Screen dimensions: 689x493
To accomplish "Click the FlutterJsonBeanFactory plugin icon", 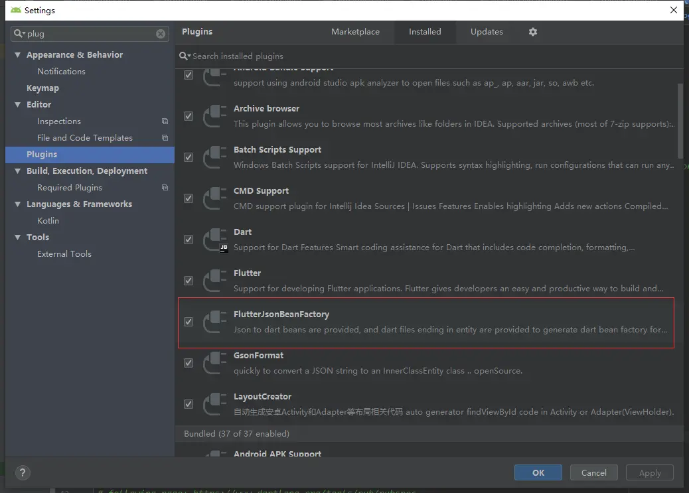I will (215, 322).
